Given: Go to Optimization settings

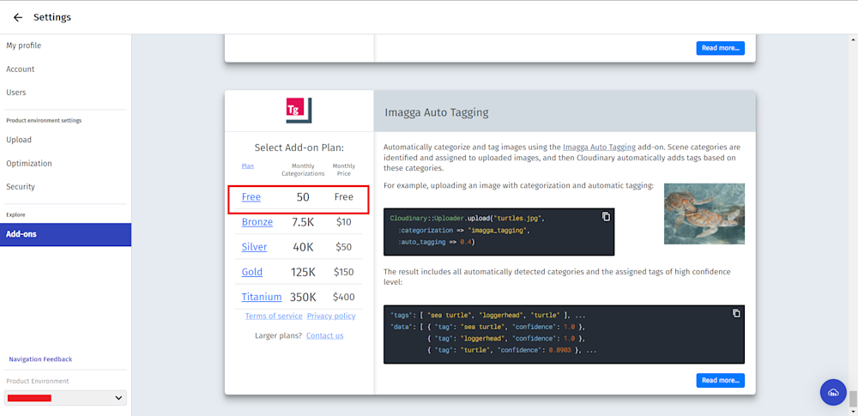Looking at the screenshot, I should 29,163.
